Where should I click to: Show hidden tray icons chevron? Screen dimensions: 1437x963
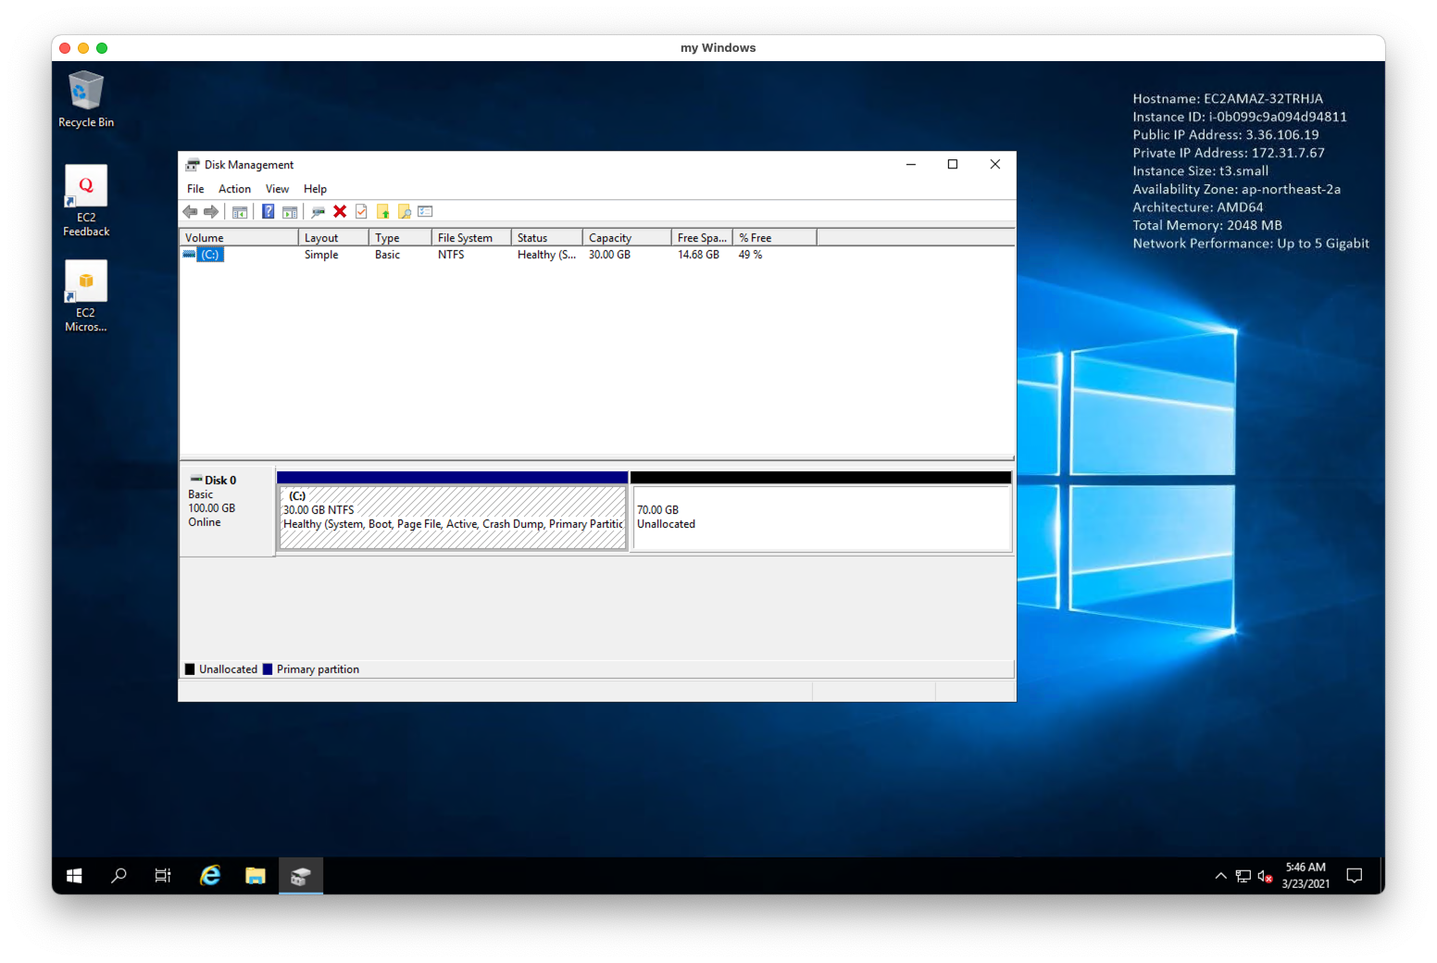(x=1220, y=876)
